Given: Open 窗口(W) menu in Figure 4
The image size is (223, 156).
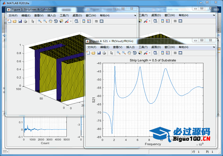Looking at the screenshot, I should [170, 47].
